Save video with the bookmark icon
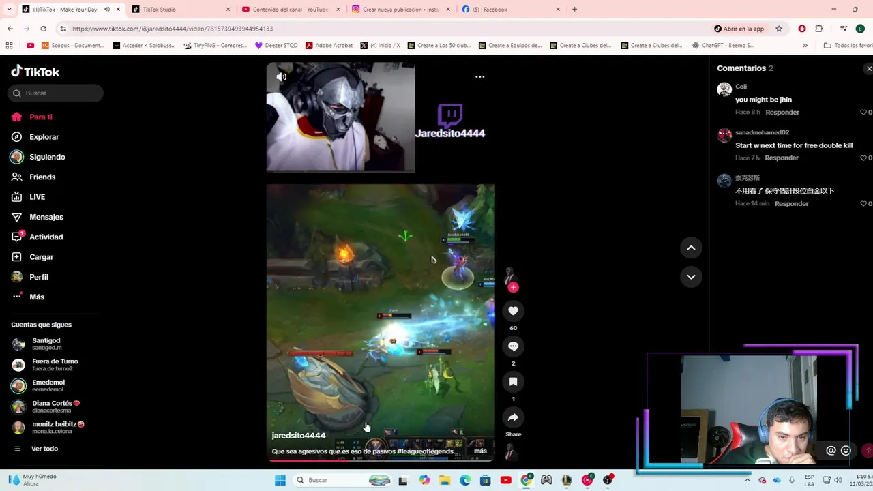The height and width of the screenshot is (491, 873). [x=513, y=382]
